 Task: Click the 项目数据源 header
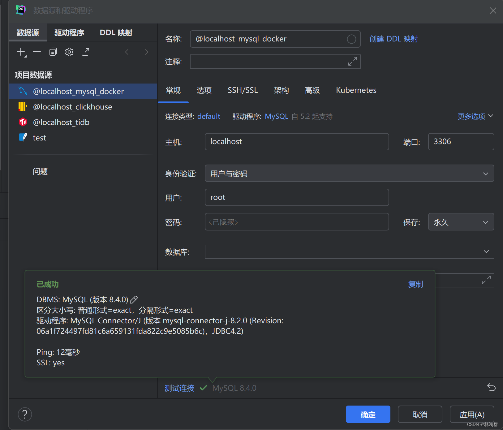coord(33,75)
